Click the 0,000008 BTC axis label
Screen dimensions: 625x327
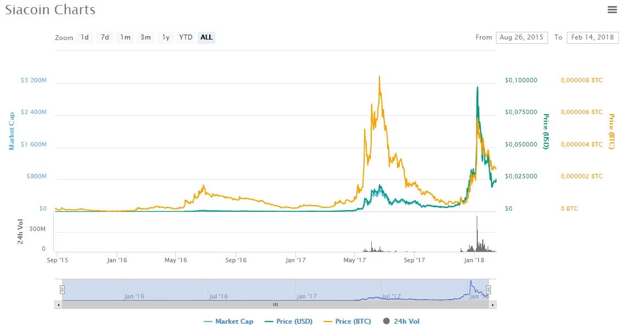[582, 81]
